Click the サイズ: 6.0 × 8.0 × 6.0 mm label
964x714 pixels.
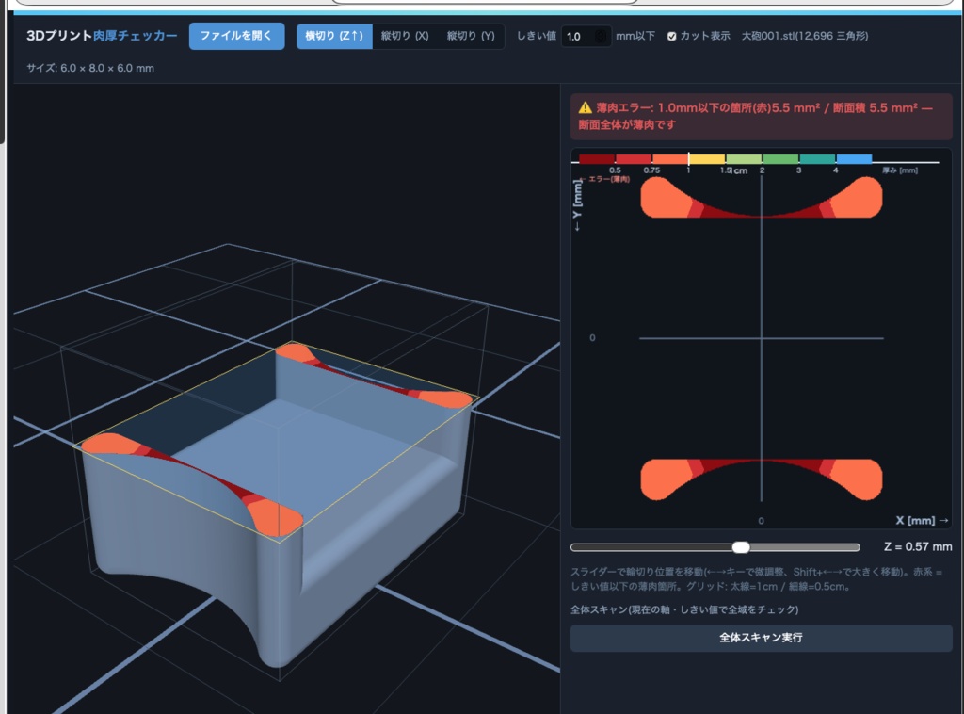(x=90, y=68)
